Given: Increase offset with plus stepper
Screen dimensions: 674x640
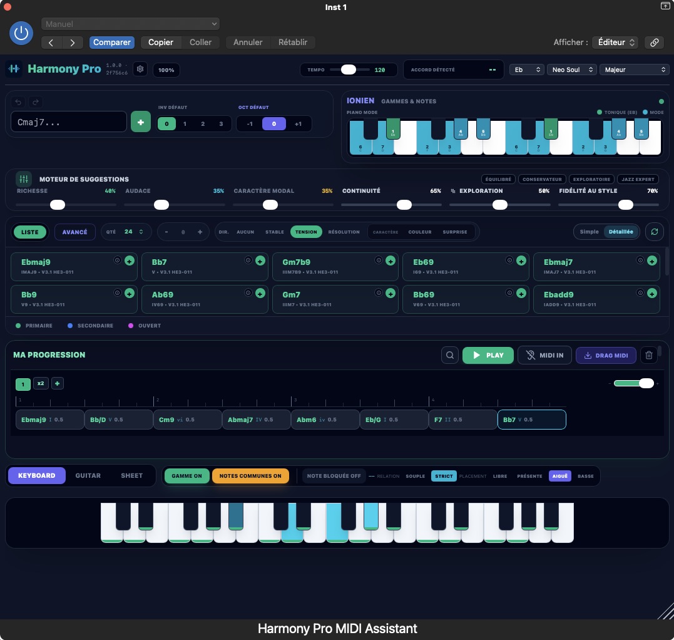Looking at the screenshot, I should point(200,232).
